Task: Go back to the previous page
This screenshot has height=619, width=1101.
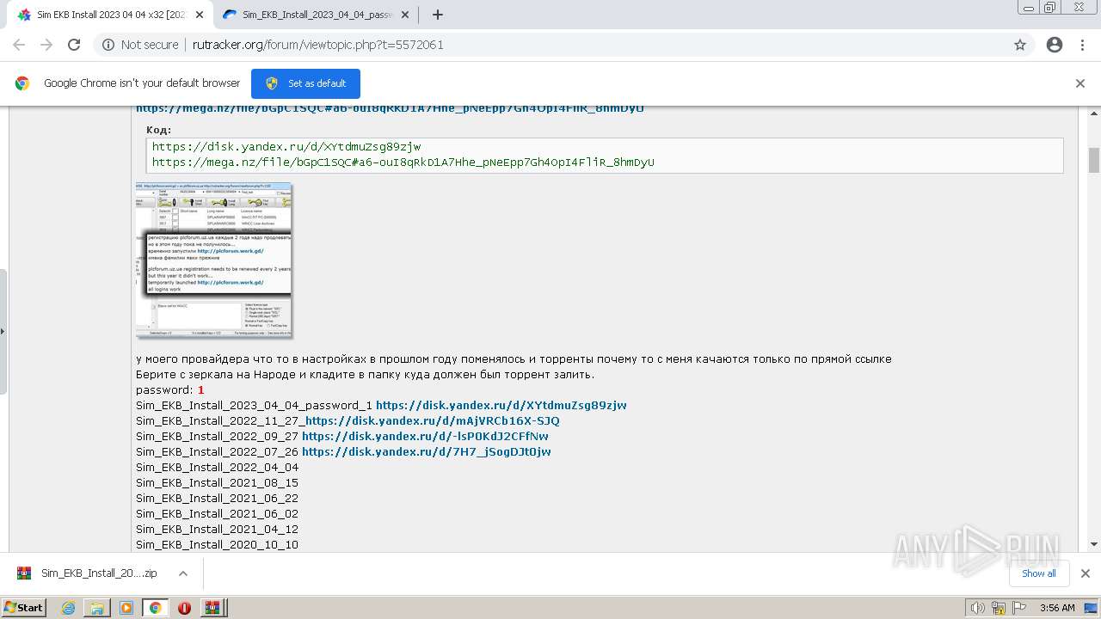Action: tap(19, 45)
